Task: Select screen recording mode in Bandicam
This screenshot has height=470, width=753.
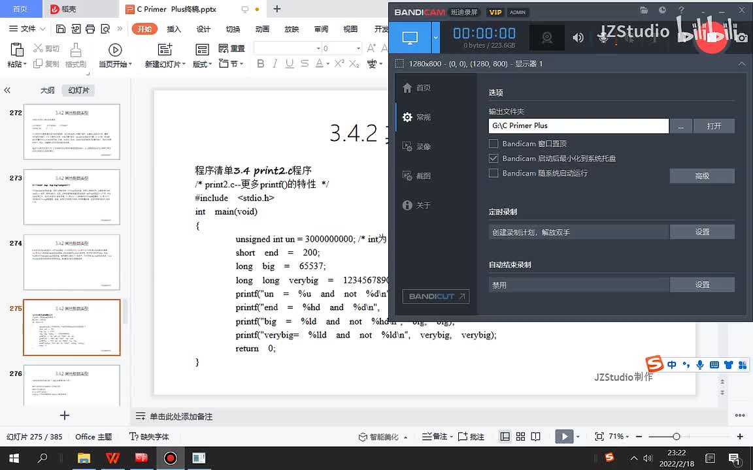Action: [410, 38]
